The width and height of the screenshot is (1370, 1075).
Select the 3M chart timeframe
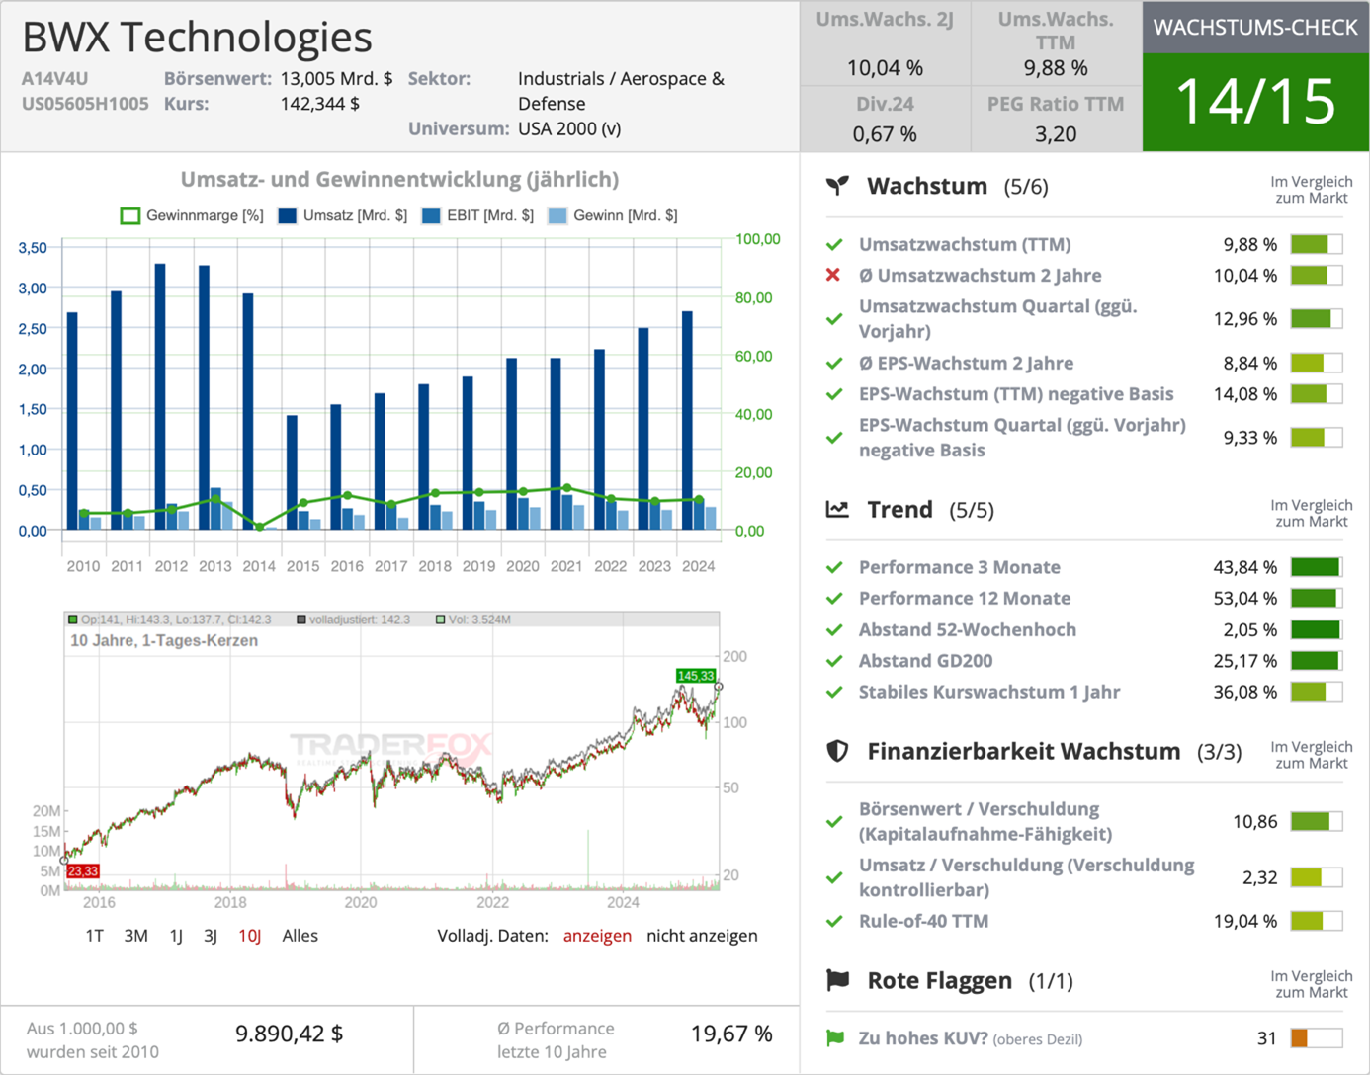[x=135, y=936]
